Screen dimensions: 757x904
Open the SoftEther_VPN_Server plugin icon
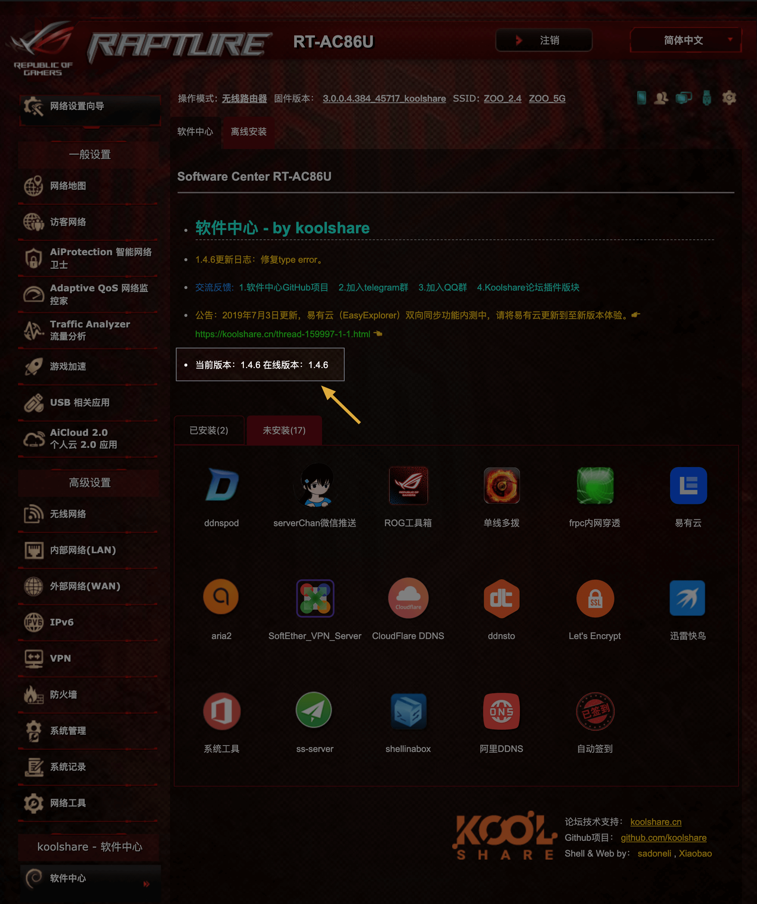point(315,598)
